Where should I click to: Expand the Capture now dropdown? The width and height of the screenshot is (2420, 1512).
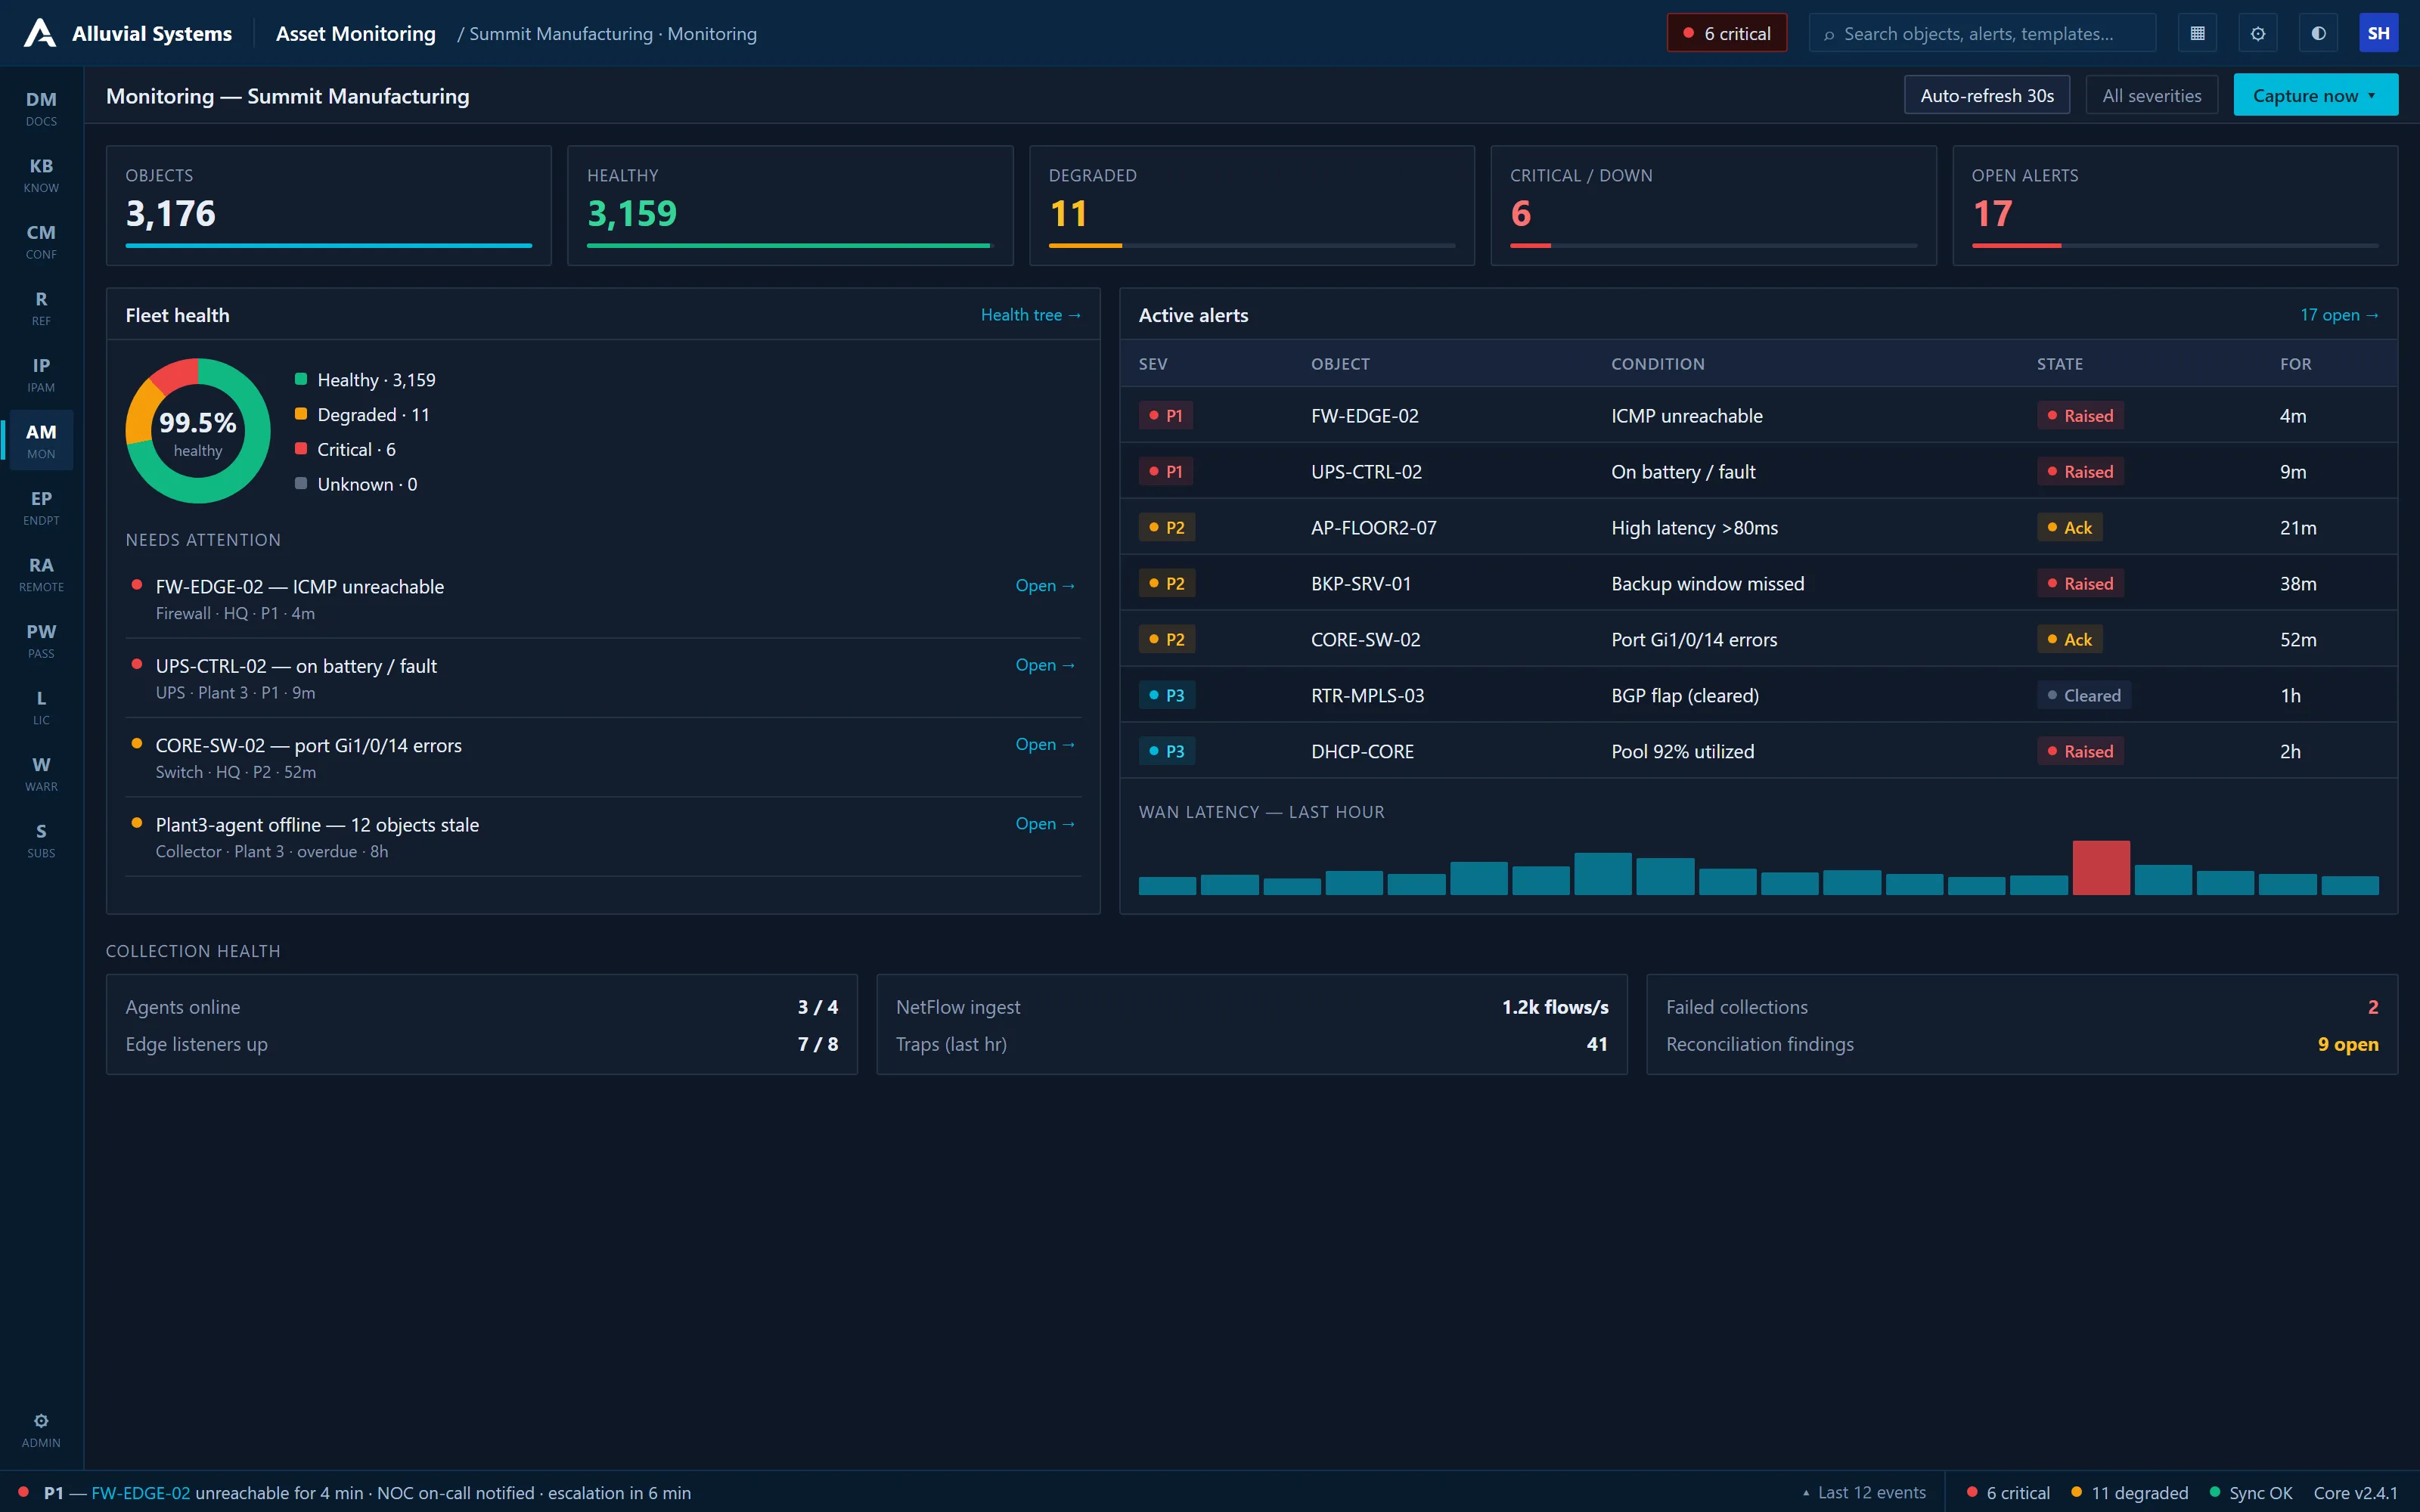(x=2315, y=95)
